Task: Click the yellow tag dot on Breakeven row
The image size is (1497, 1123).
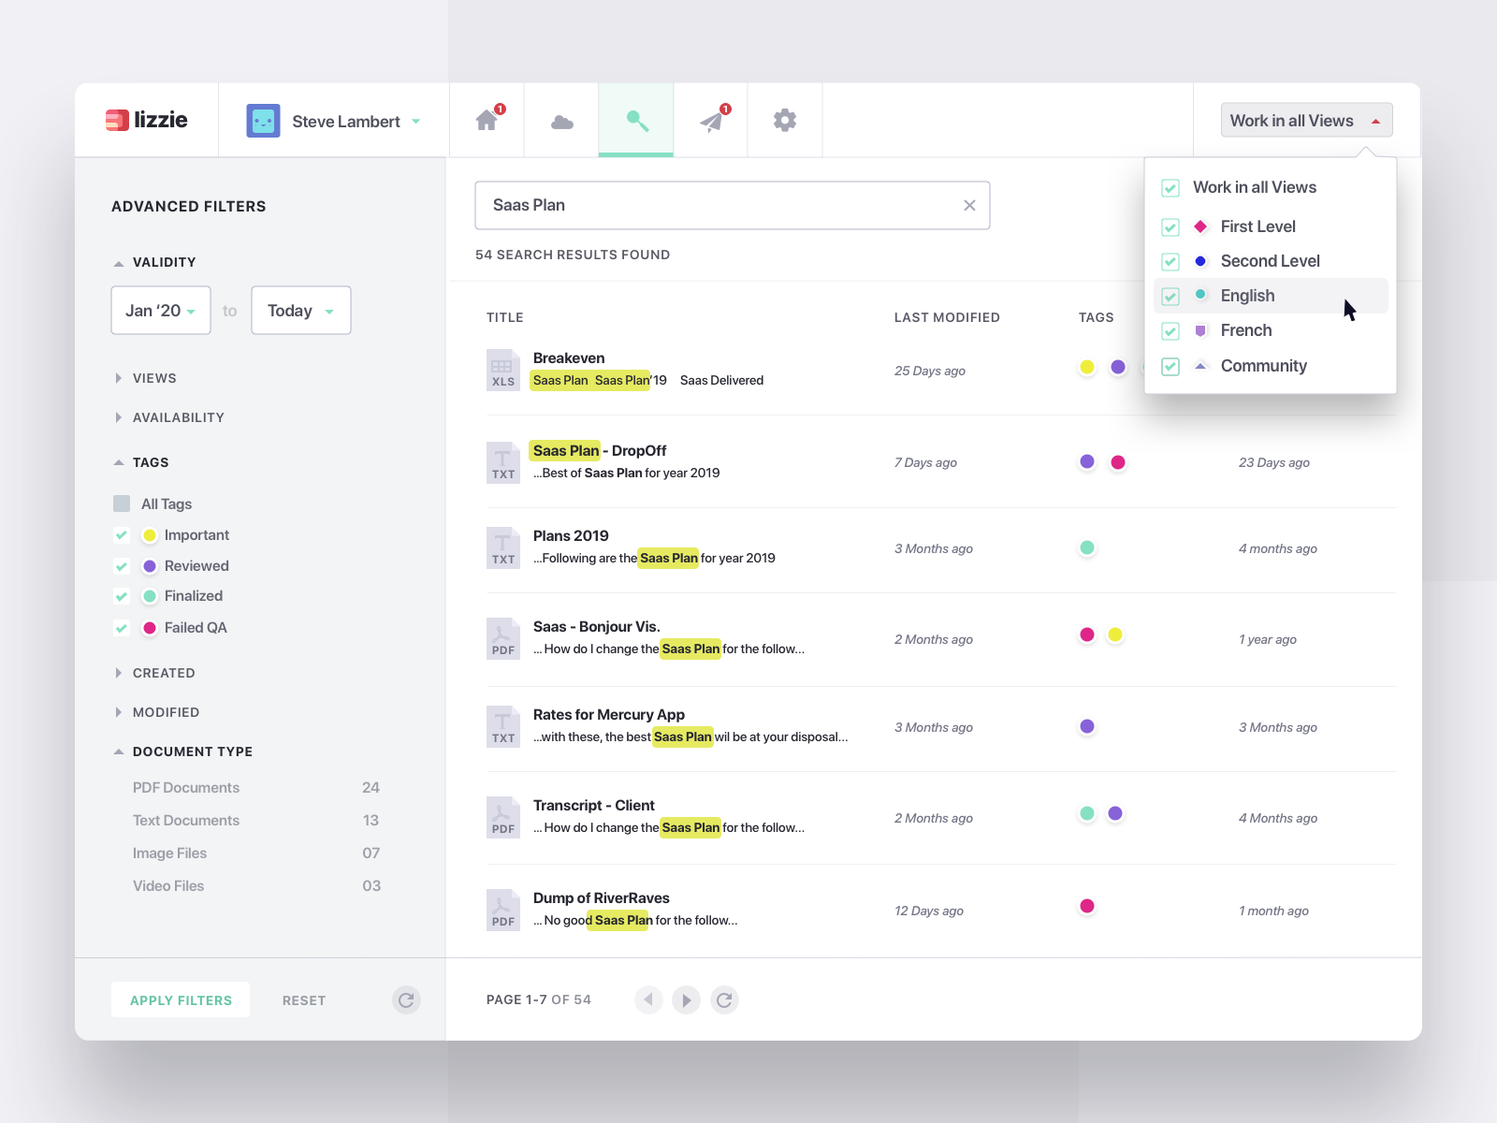Action: pyautogui.click(x=1086, y=368)
